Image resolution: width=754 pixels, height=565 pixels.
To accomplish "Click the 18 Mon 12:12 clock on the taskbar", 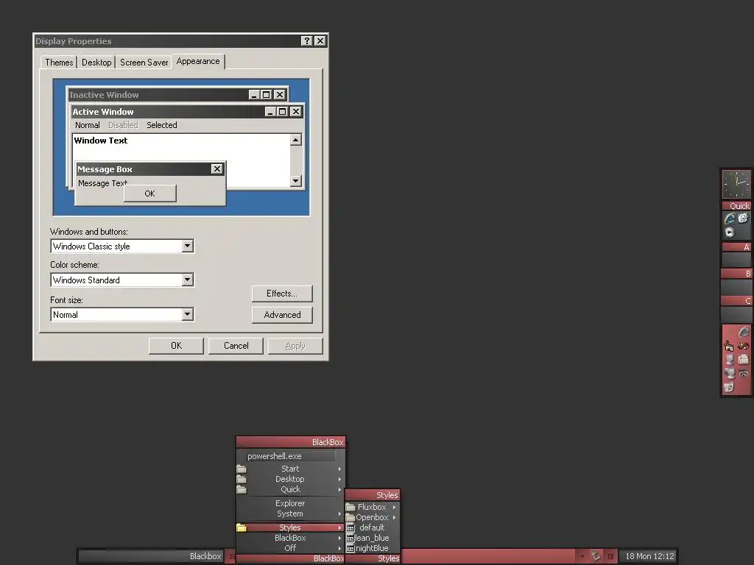I will click(x=649, y=556).
